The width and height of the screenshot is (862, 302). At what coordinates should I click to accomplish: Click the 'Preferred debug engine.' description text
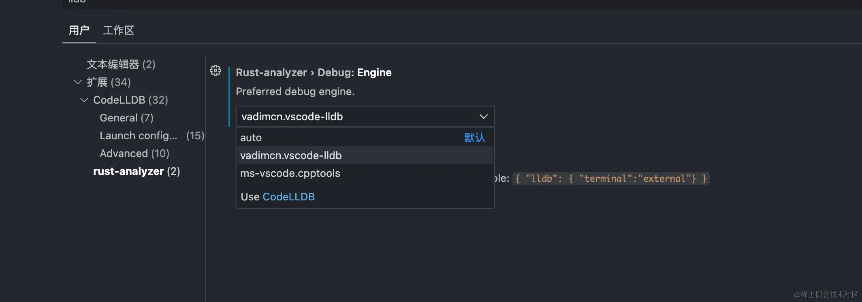(295, 91)
